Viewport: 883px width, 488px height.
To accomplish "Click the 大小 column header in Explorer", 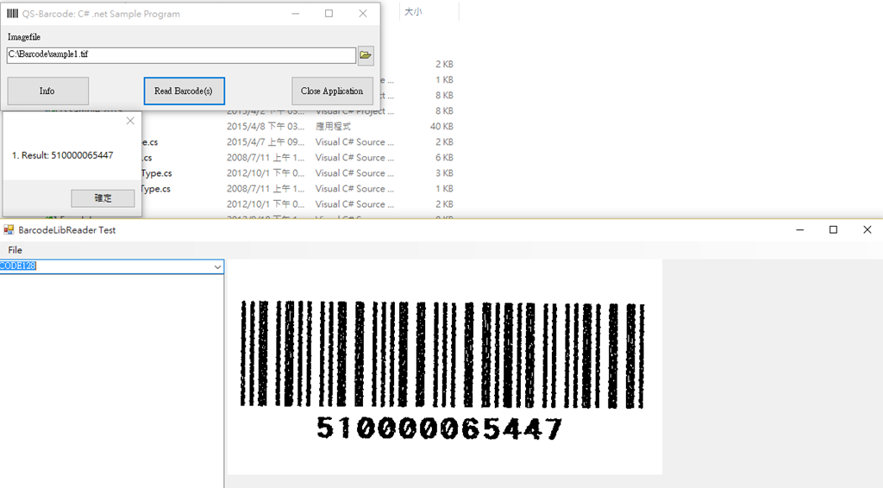I will [413, 12].
